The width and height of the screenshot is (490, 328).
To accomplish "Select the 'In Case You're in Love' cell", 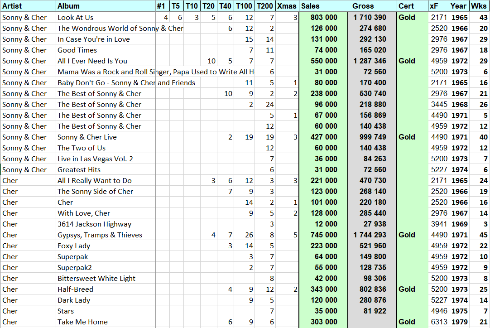I will point(106,39).
